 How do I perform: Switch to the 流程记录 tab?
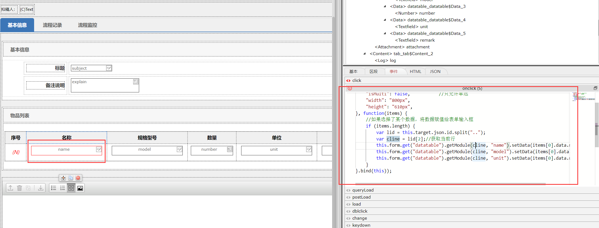point(52,25)
